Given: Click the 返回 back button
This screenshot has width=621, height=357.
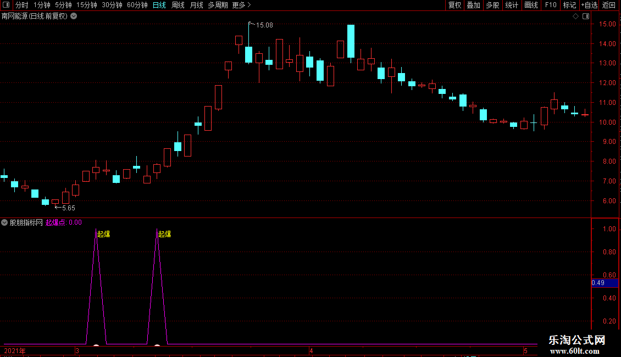Looking at the screenshot, I should (609, 5).
